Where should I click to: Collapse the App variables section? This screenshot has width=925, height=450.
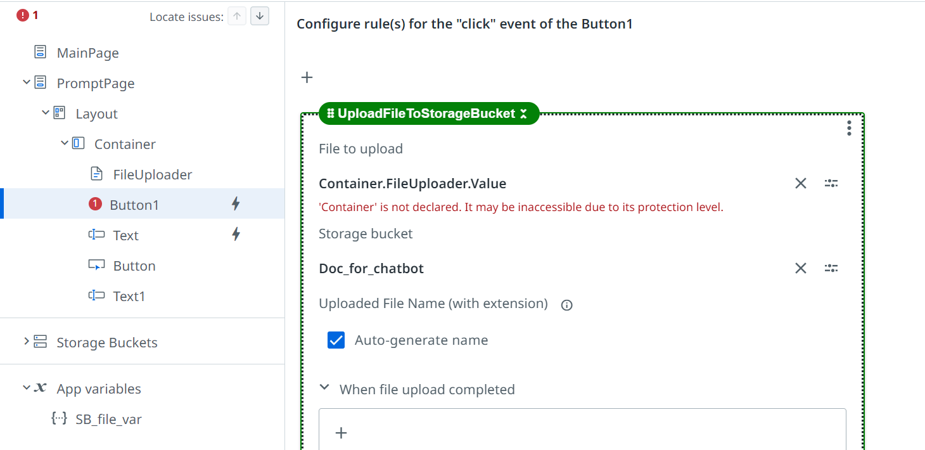[27, 388]
